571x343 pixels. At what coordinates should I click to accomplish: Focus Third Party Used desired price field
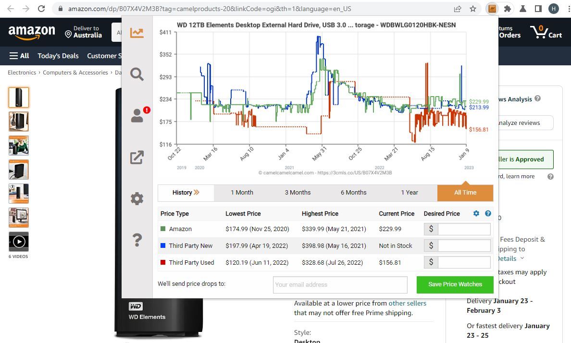(464, 262)
